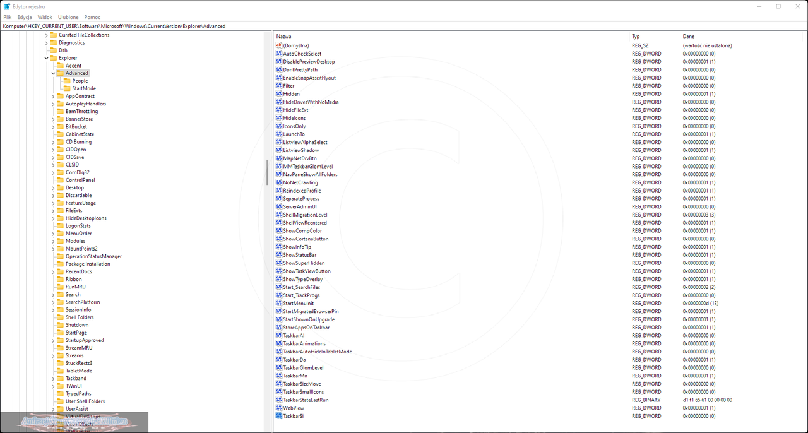Viewport: 808px width, 433px height.
Task: Click the folder icon of Taskband key
Action: click(61, 378)
